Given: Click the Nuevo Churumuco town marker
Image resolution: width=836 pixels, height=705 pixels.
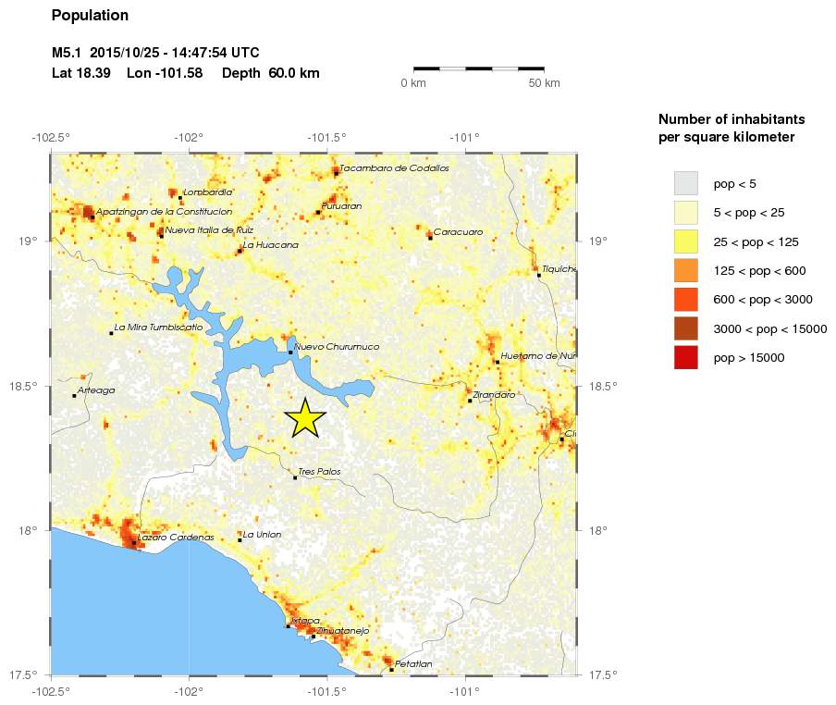Looking at the screenshot, I should (x=290, y=352).
